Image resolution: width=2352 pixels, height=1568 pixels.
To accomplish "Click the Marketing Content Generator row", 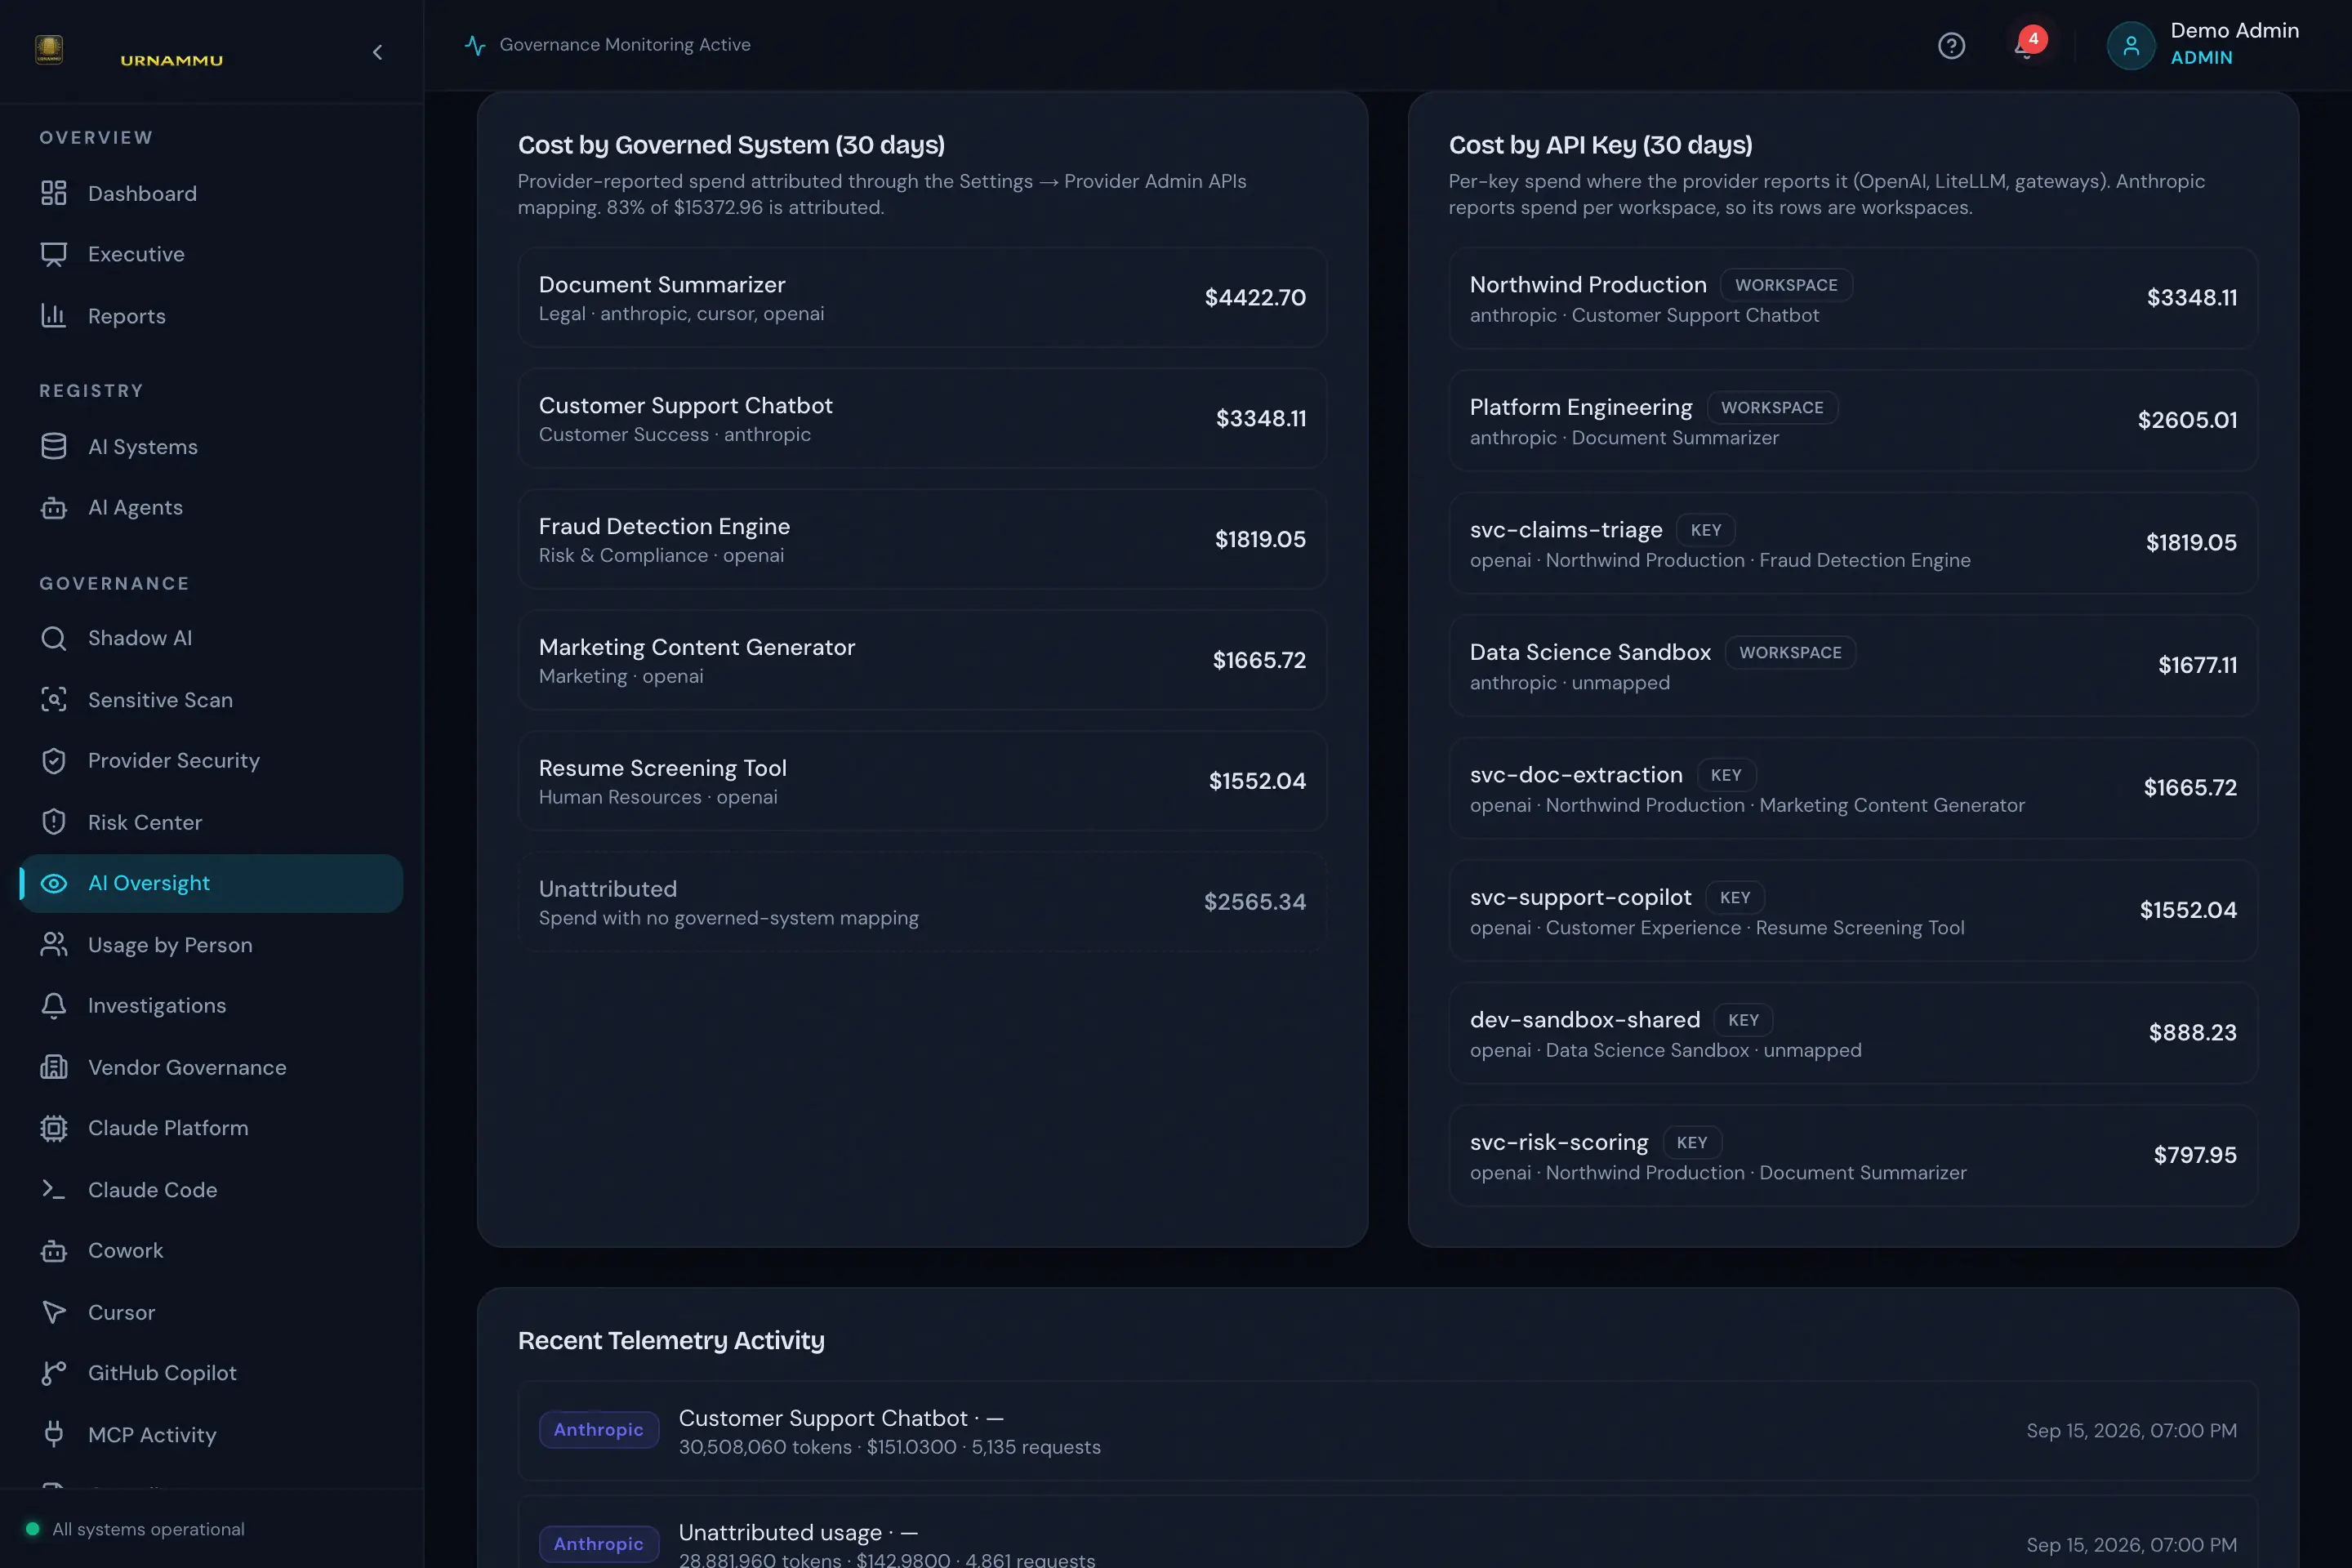I will [x=922, y=660].
